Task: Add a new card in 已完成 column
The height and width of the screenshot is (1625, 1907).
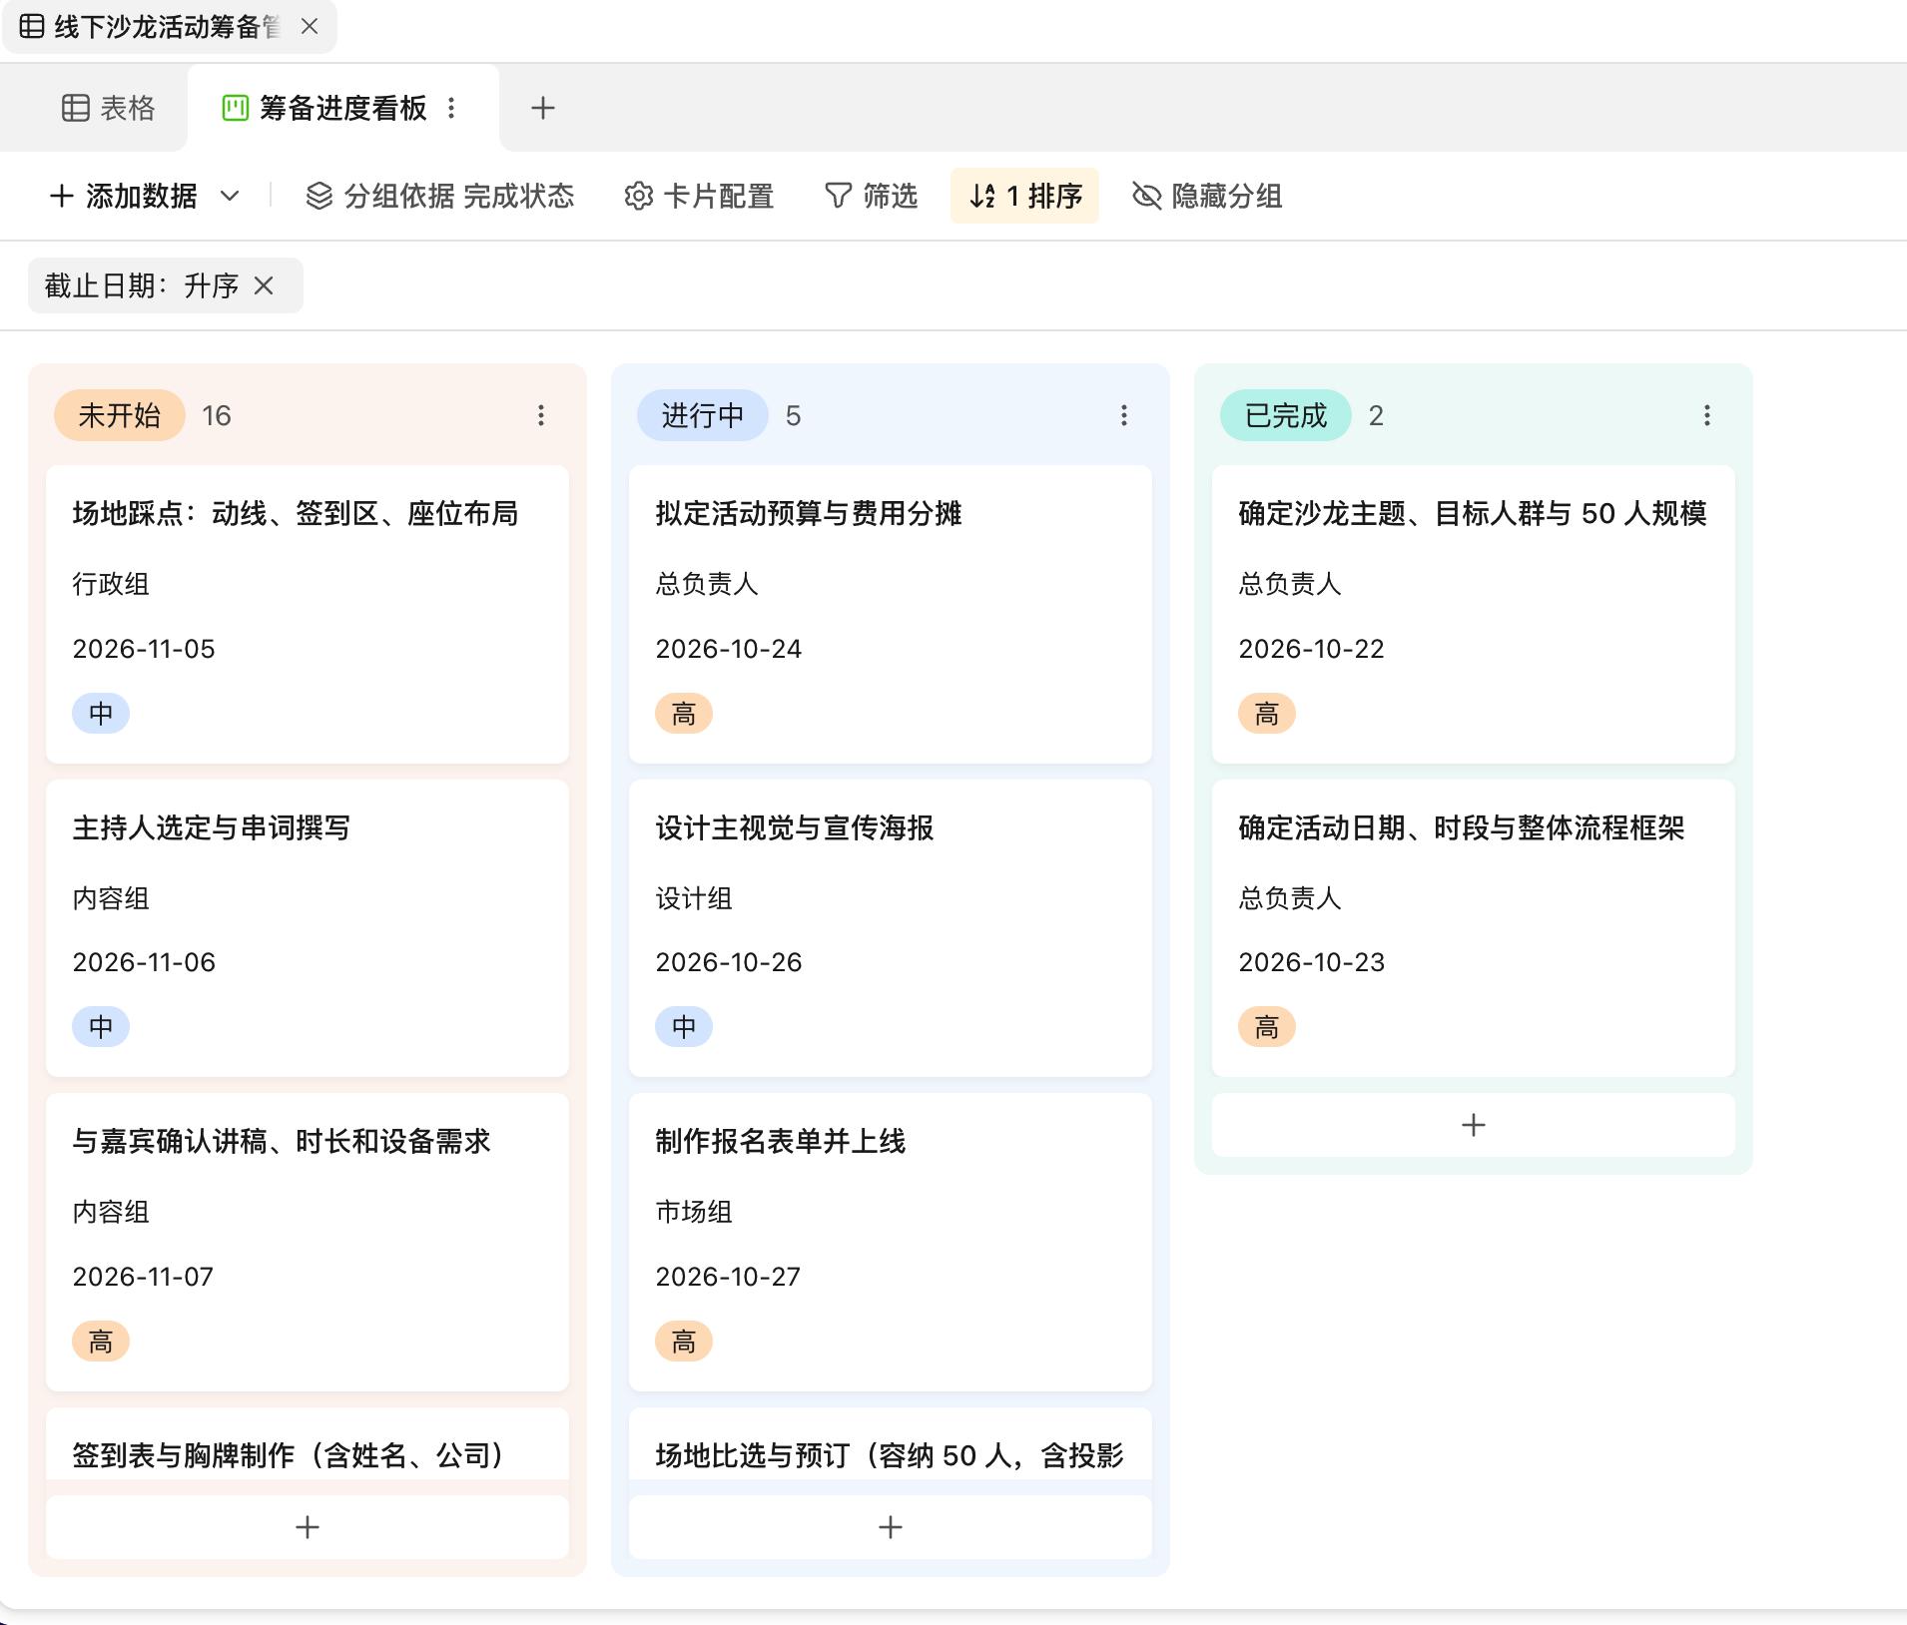Action: pos(1474,1125)
